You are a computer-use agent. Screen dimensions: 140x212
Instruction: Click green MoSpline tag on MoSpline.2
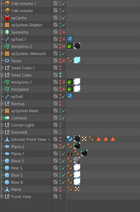coord(70,46)
